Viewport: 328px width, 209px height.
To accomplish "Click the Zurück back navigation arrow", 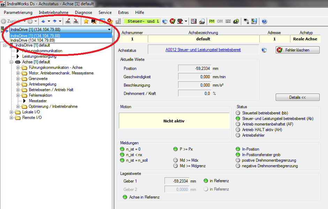I will [3, 21].
